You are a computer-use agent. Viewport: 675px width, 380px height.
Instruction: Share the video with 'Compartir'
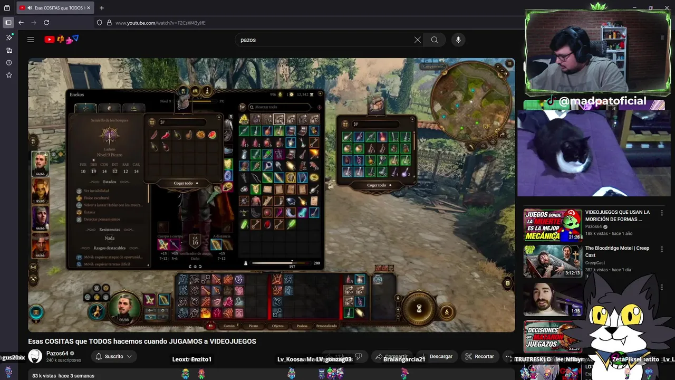click(391, 357)
